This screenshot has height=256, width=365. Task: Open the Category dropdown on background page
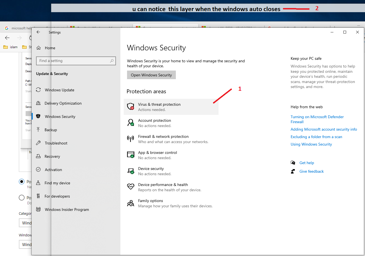click(25, 223)
